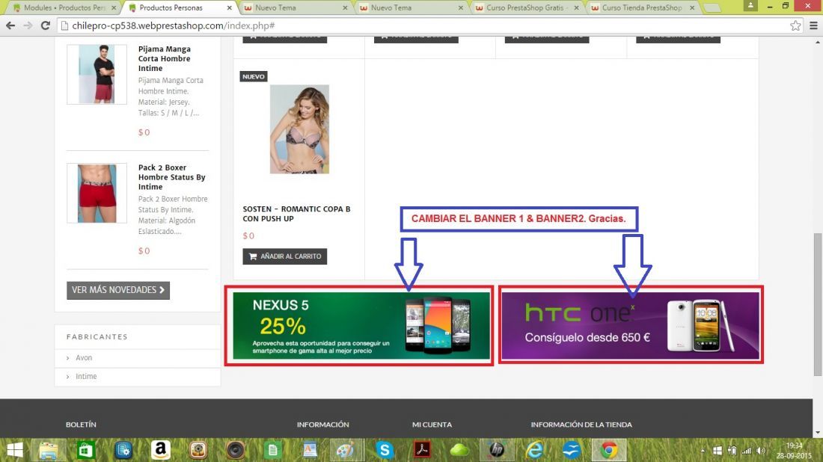
Task: Open Sosten - Romantic Copa B product title
Action: click(296, 214)
